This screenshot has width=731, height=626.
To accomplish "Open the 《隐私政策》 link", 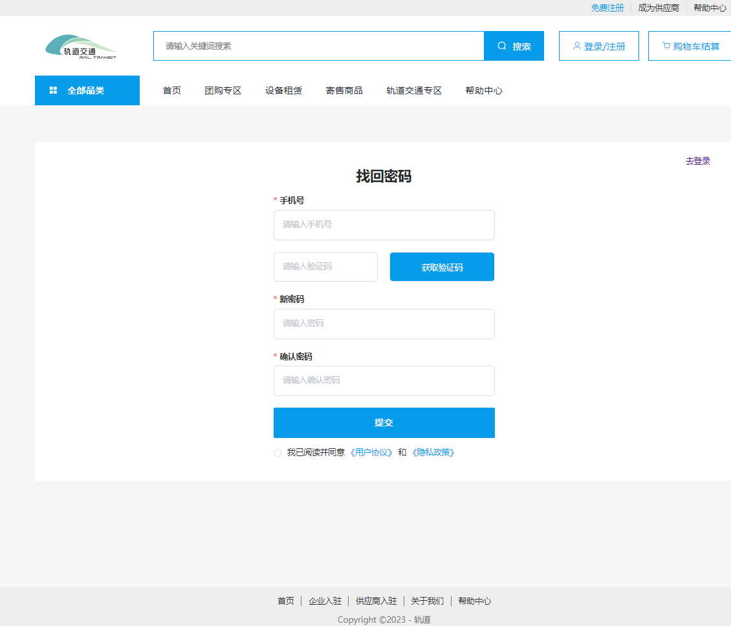I will (x=433, y=453).
